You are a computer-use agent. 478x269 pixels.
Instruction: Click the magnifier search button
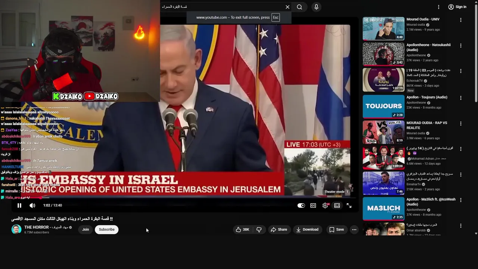coord(299,7)
